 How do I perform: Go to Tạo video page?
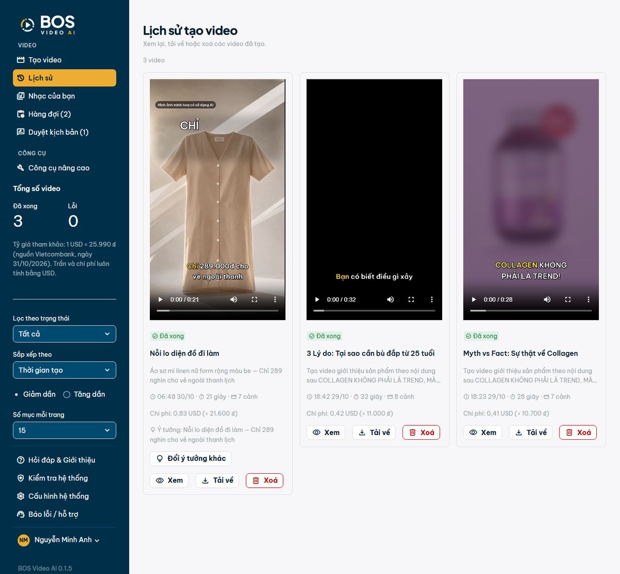point(65,60)
